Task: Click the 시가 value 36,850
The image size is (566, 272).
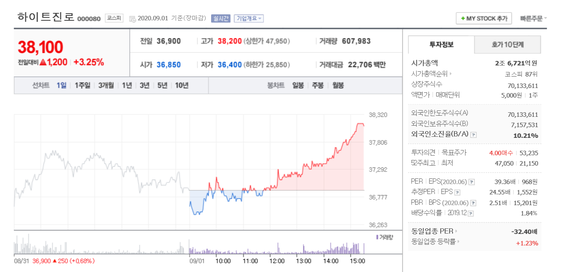Action: pos(168,65)
